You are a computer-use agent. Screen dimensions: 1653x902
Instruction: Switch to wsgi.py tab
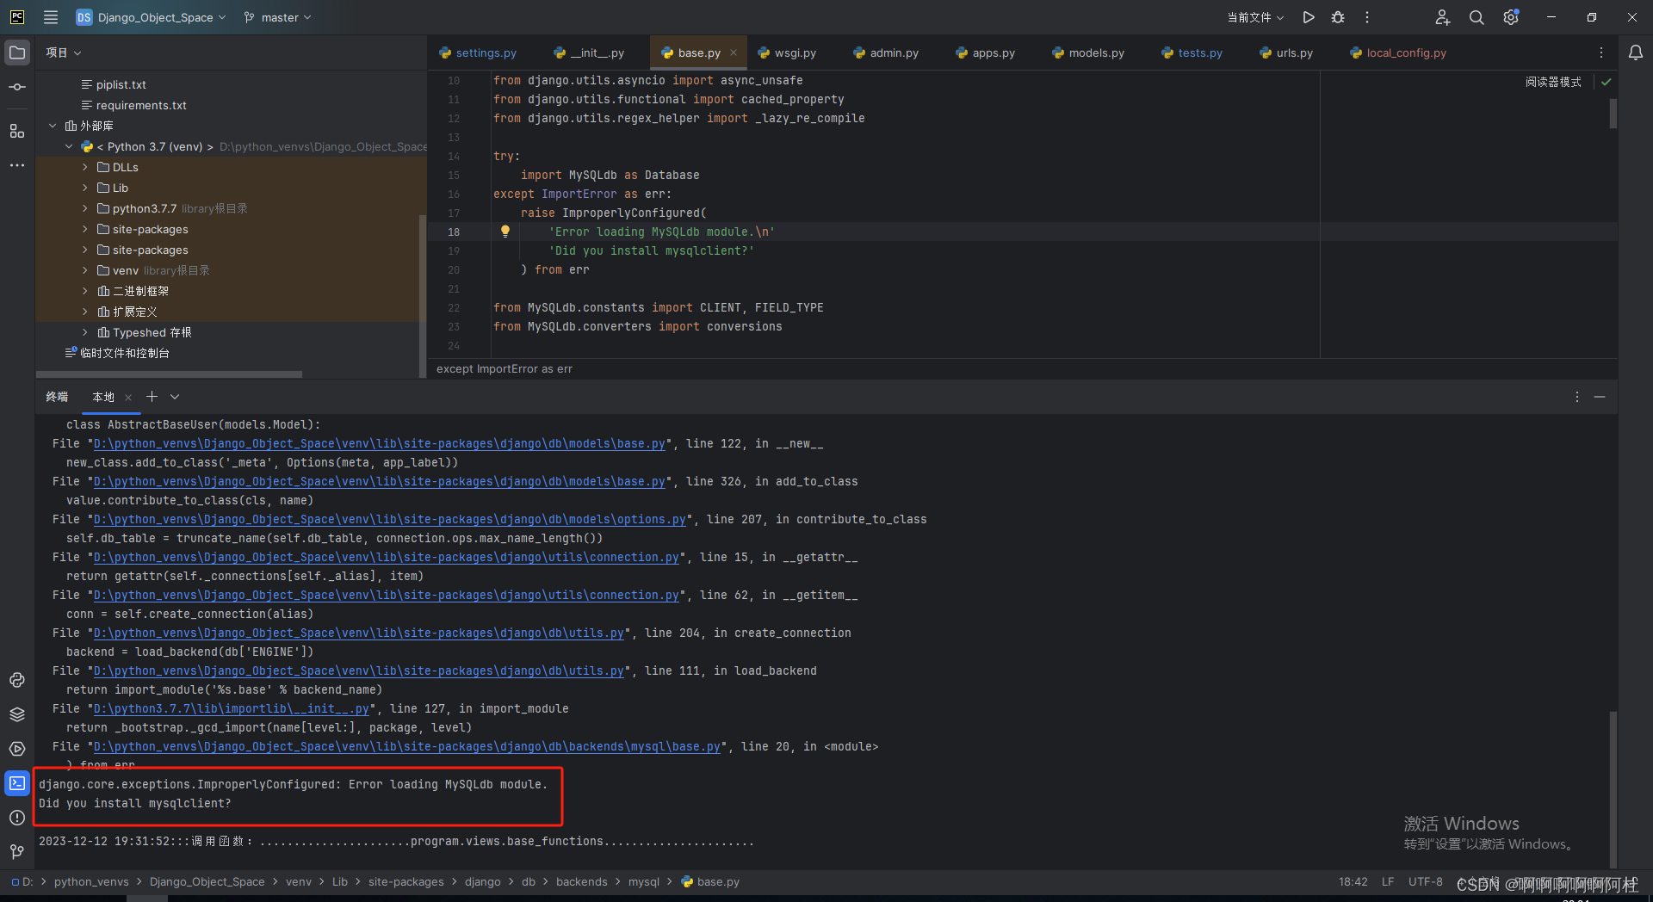coord(787,53)
